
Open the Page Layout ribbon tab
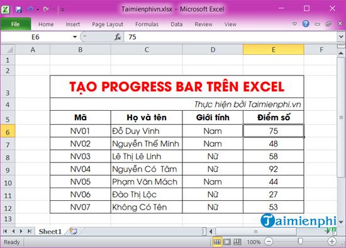click(108, 25)
